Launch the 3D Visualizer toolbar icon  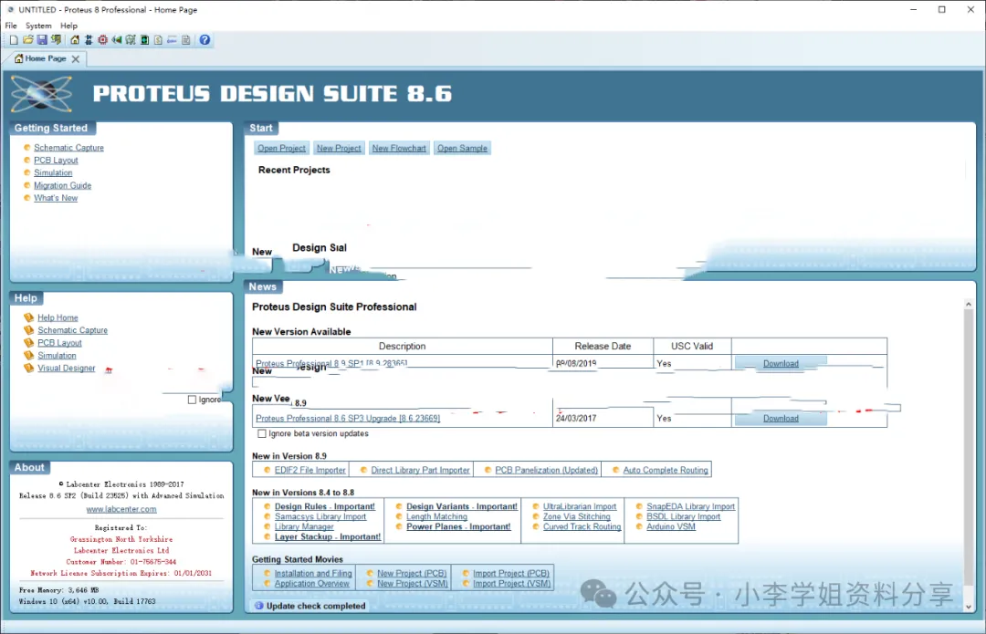click(116, 39)
